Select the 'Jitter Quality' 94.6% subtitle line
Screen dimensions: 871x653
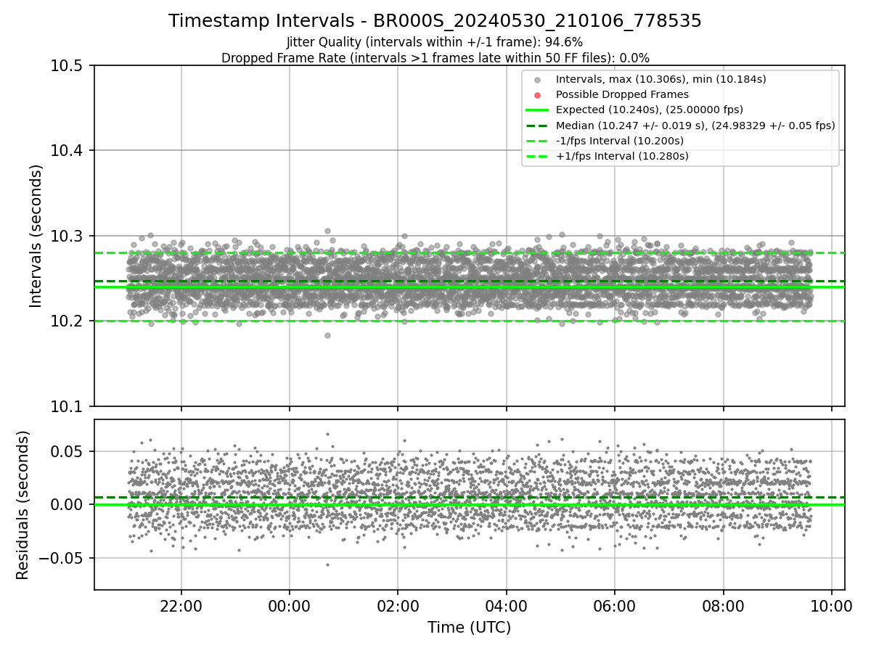pos(435,42)
